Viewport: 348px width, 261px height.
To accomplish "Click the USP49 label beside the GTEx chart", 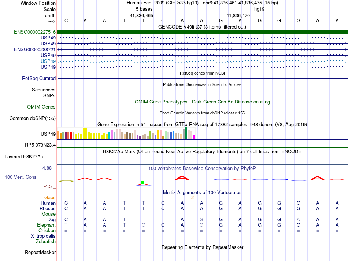I will tap(48, 134).
